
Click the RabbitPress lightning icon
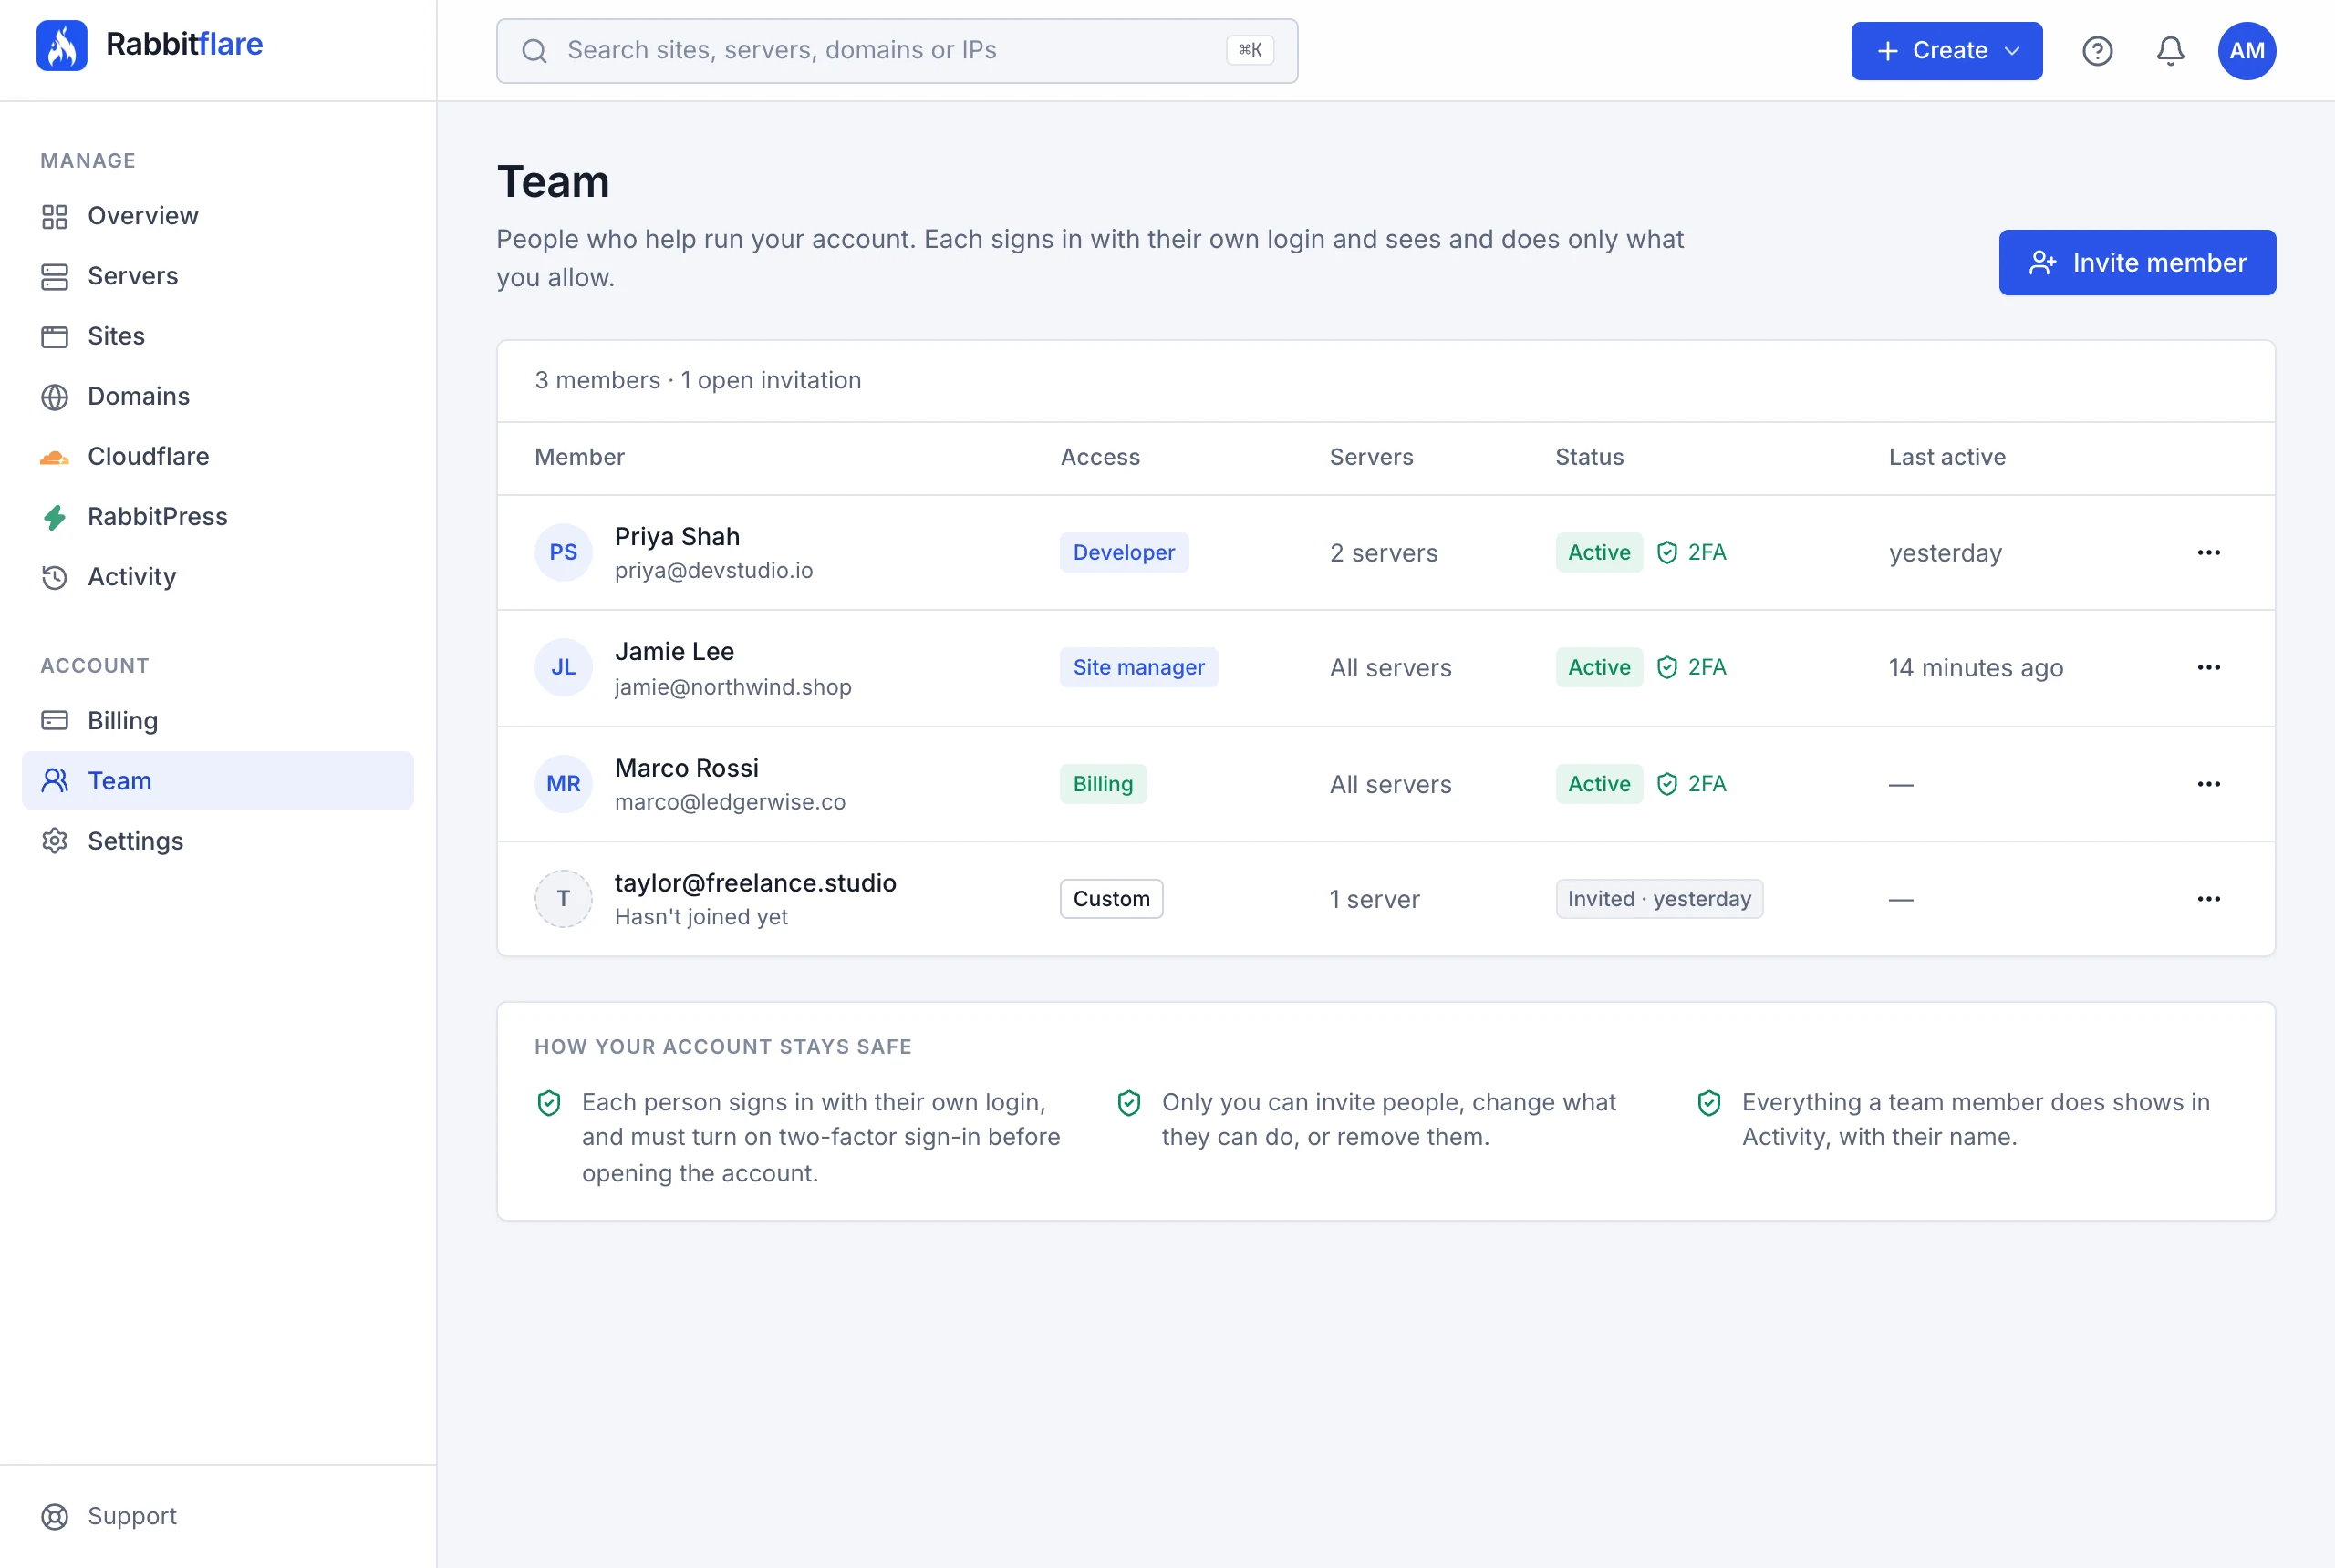pos(55,517)
